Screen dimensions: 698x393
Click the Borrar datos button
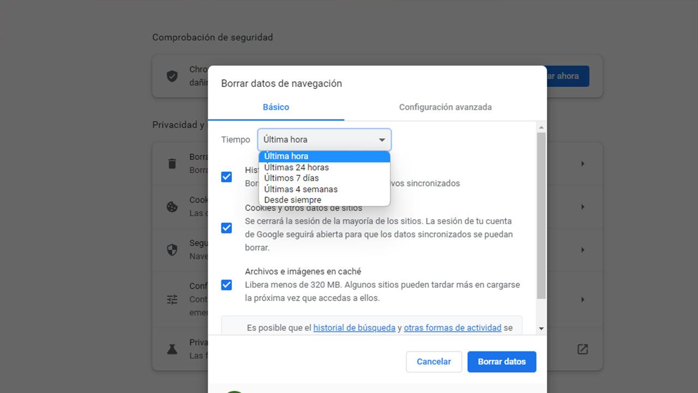point(501,361)
